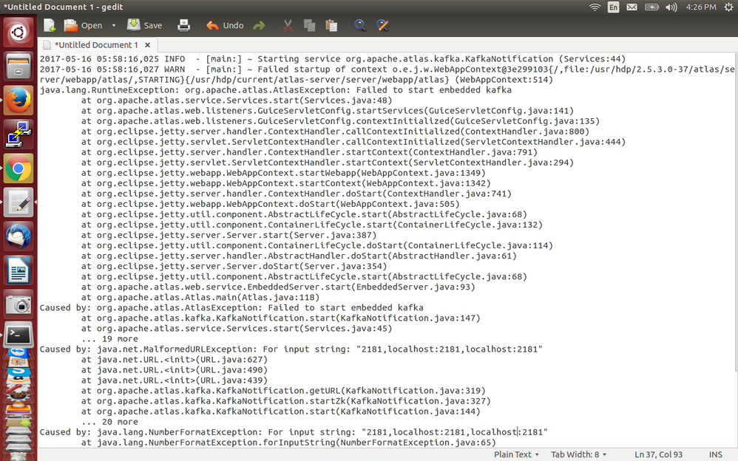This screenshot has width=738, height=461.
Task: Open the screenshot camera tool in launcher
Action: [x=18, y=304]
